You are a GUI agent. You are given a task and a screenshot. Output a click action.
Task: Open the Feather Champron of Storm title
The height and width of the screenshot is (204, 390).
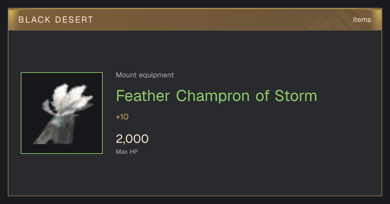[216, 96]
